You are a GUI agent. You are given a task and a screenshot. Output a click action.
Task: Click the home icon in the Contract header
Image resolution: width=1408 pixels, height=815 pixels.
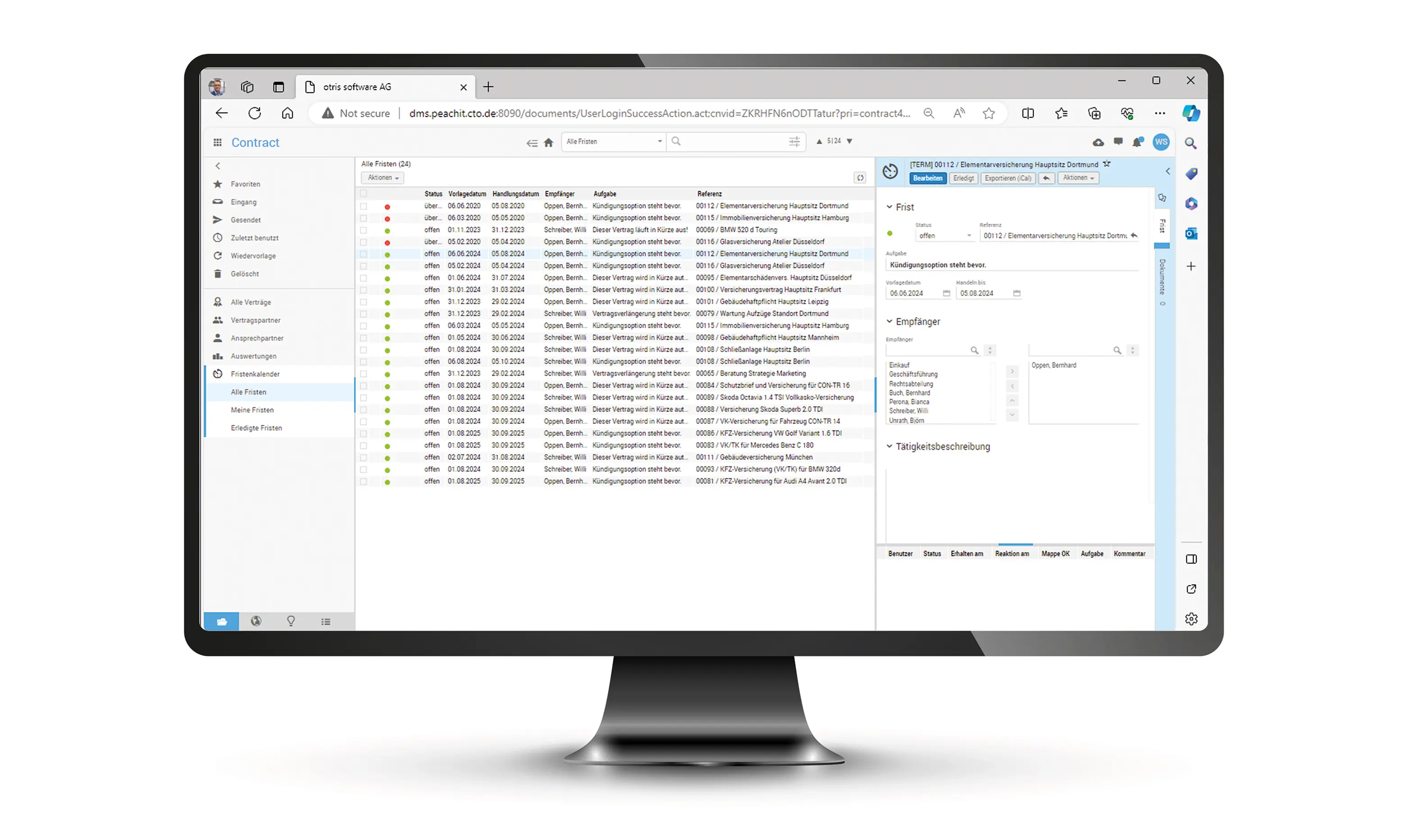tap(549, 142)
